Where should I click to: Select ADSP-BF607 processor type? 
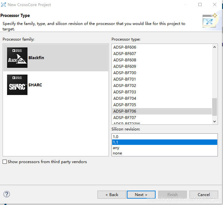point(162,53)
